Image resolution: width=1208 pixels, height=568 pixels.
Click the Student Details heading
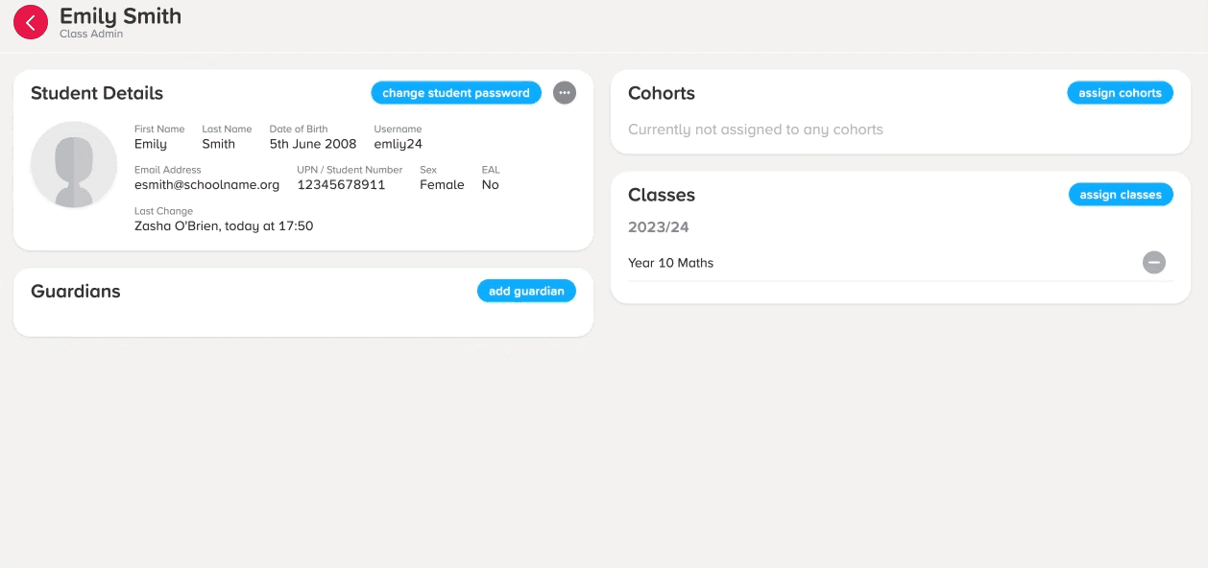97,93
